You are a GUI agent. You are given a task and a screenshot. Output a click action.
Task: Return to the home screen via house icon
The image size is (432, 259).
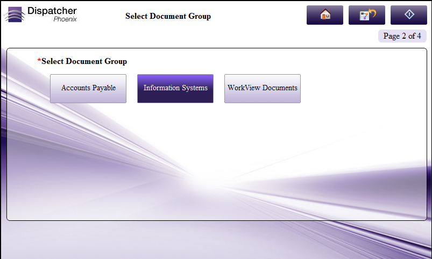pyautogui.click(x=324, y=15)
